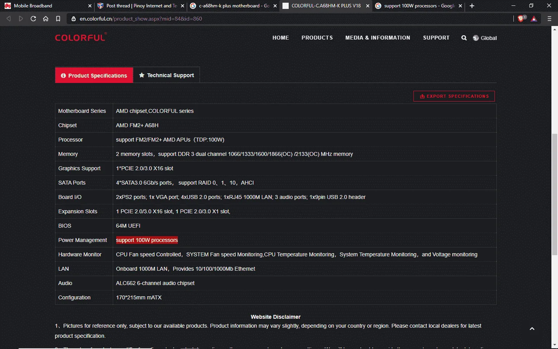This screenshot has height=349, width=558.
Task: Click the 'Board I/O' row label
Action: click(70, 197)
